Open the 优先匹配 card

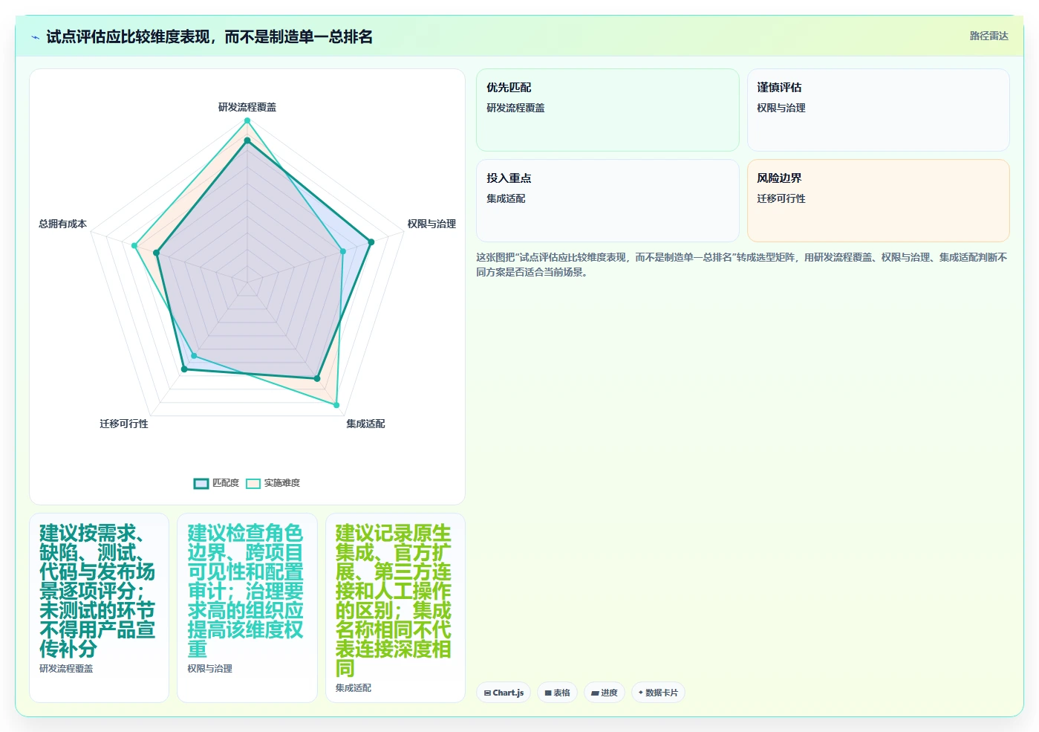[x=608, y=110]
